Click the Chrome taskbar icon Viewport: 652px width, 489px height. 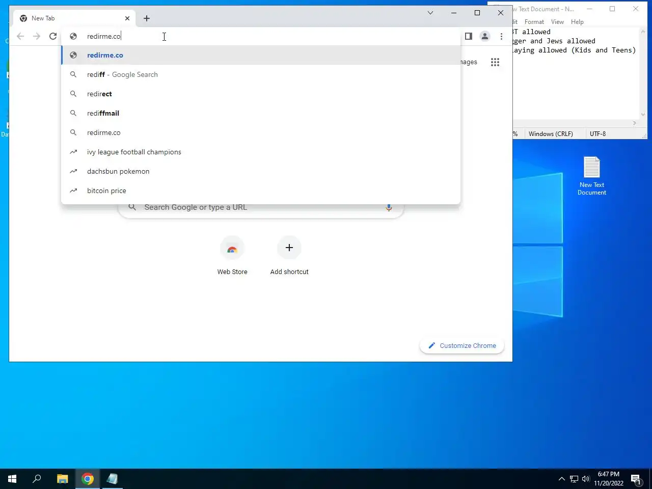[x=88, y=479]
